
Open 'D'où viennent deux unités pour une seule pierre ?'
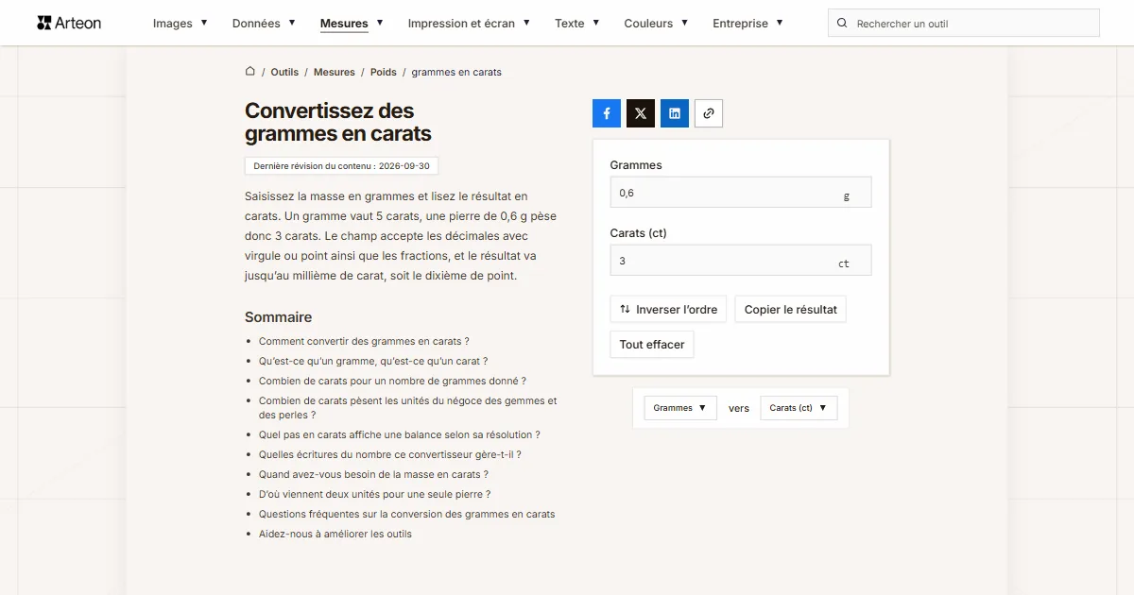click(374, 494)
